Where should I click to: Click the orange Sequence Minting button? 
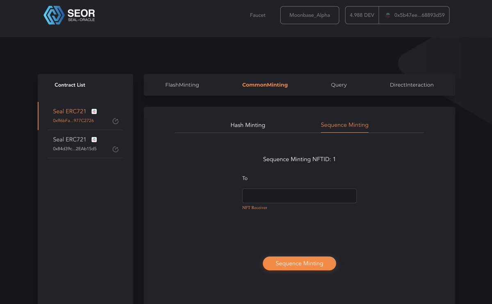pos(299,263)
